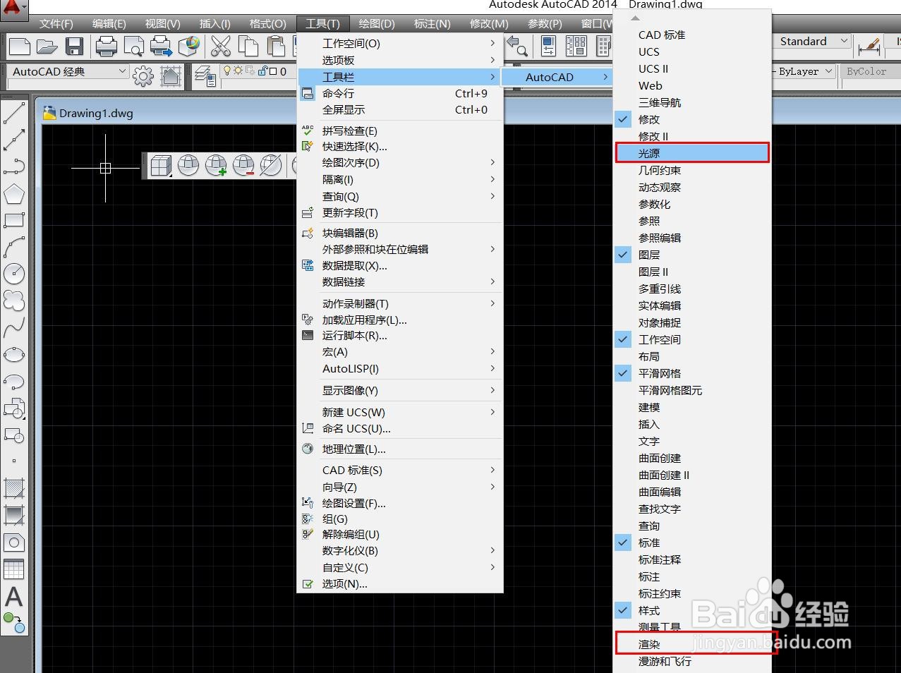Viewport: 901px width, 673px height.
Task: Click 选项(N)... menu entry
Action: click(x=400, y=584)
